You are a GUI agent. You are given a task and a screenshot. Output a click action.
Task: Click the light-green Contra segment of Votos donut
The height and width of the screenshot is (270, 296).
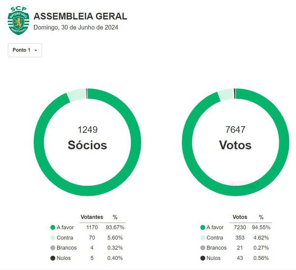(225, 94)
